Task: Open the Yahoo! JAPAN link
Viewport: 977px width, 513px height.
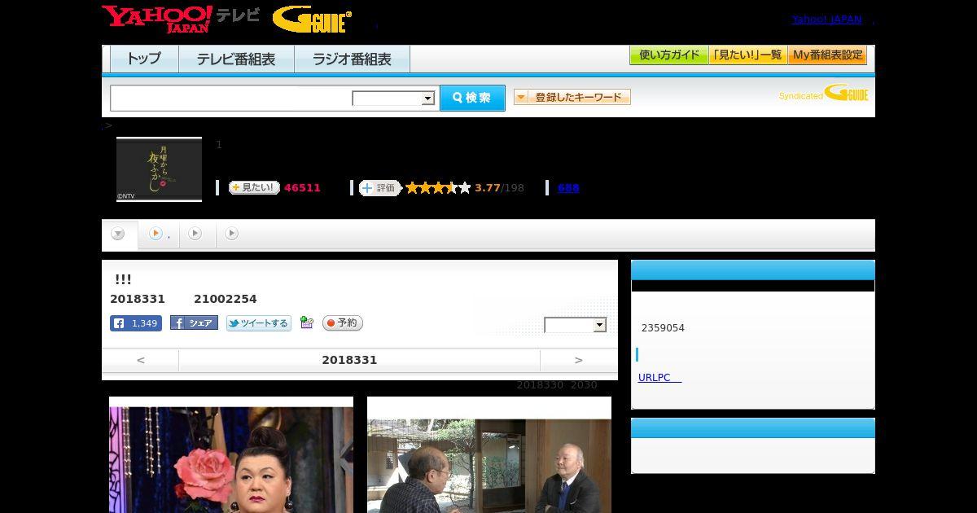Action: (x=826, y=19)
